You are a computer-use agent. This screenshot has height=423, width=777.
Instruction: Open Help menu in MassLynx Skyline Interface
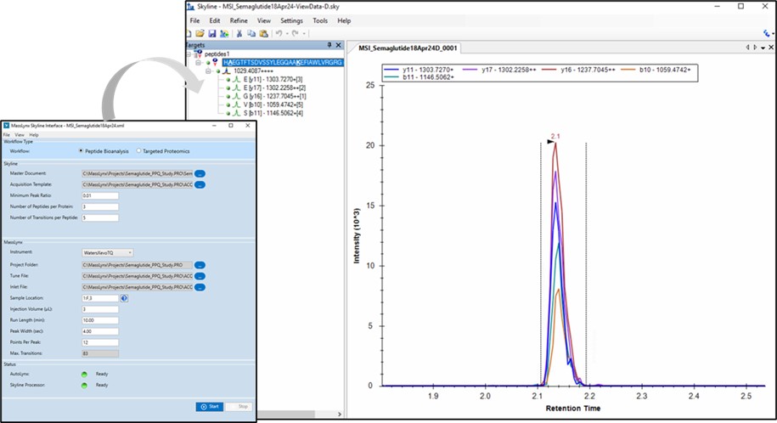pyautogui.click(x=34, y=135)
